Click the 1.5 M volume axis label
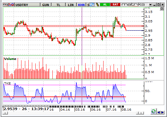Viewport: 167px width, 117px height. [149, 58]
